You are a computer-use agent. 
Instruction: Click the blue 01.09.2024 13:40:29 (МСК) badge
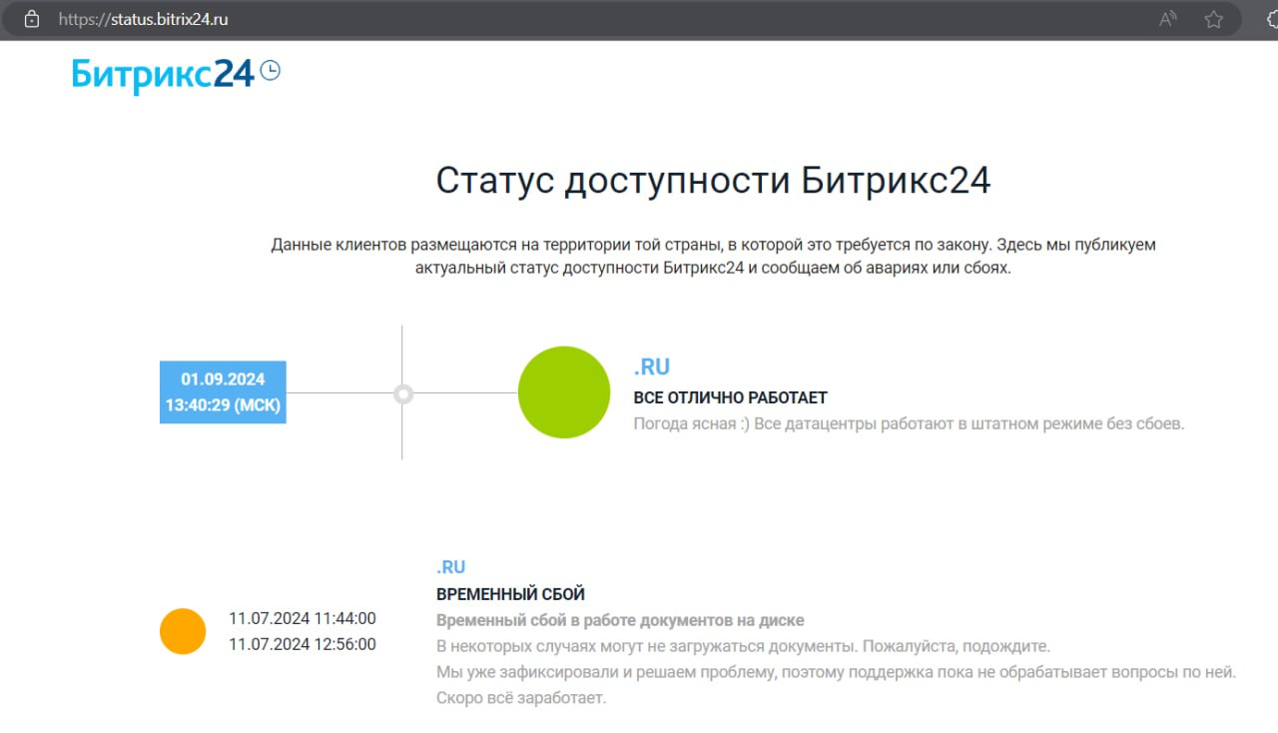point(223,392)
